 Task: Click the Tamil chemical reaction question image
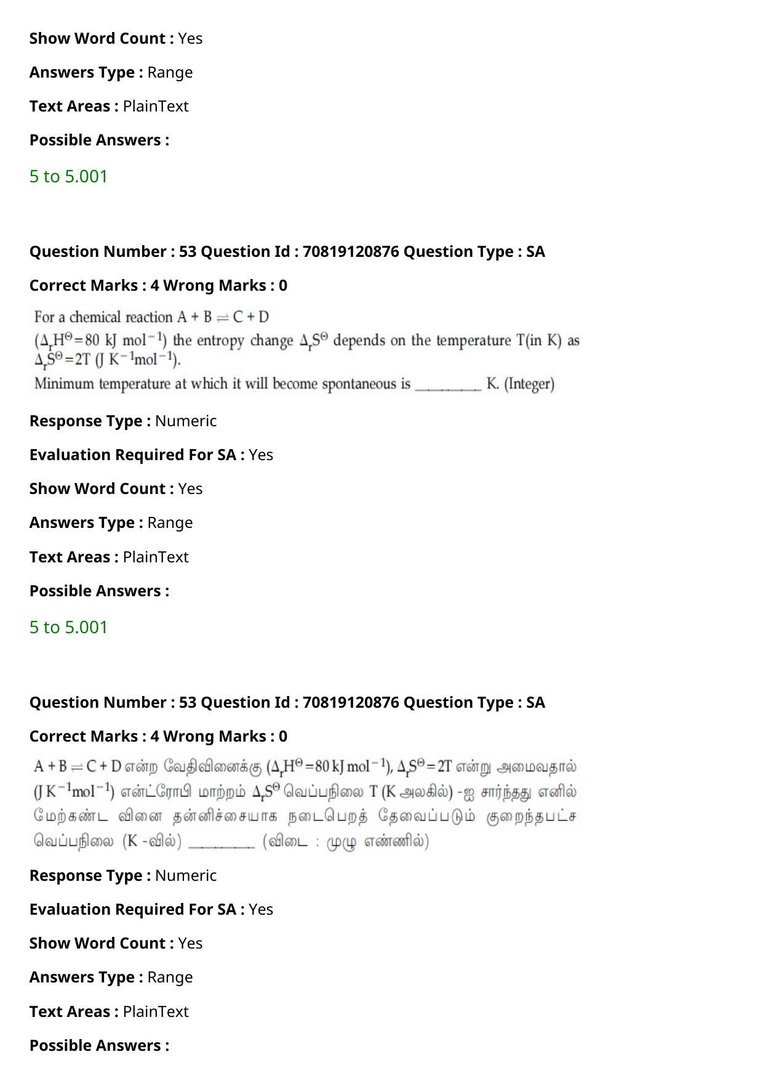[x=305, y=804]
